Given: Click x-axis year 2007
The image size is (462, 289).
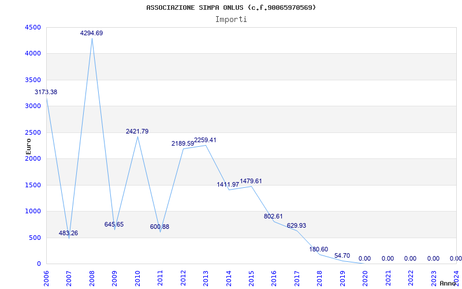Looking at the screenshot, I should [x=69, y=279].
